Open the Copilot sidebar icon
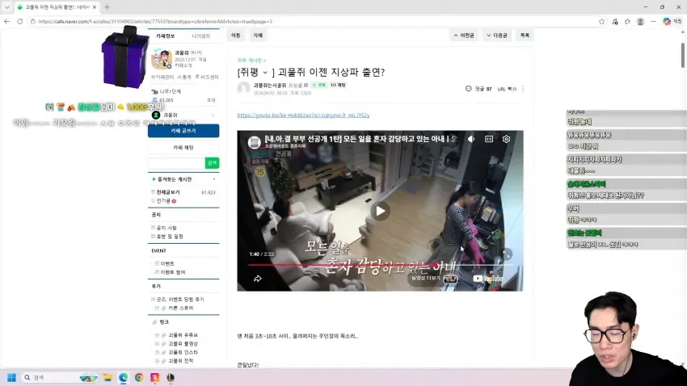The image size is (687, 386). pos(667,22)
